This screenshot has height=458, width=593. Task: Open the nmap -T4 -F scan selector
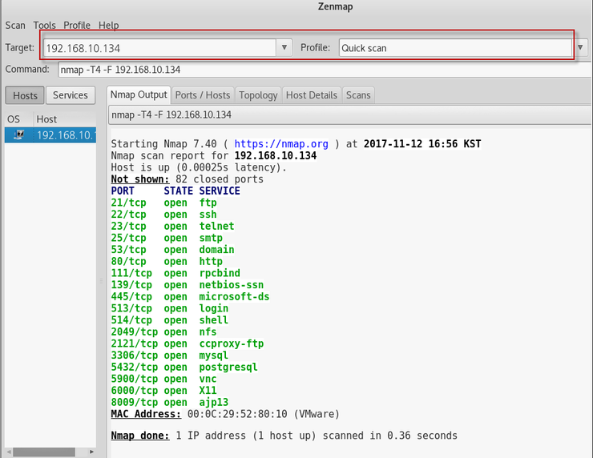click(x=350, y=114)
